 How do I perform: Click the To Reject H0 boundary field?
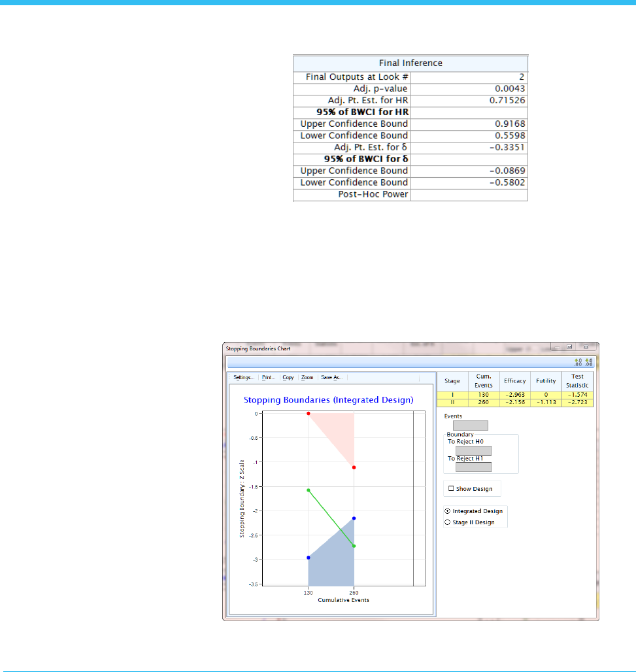pyautogui.click(x=474, y=450)
